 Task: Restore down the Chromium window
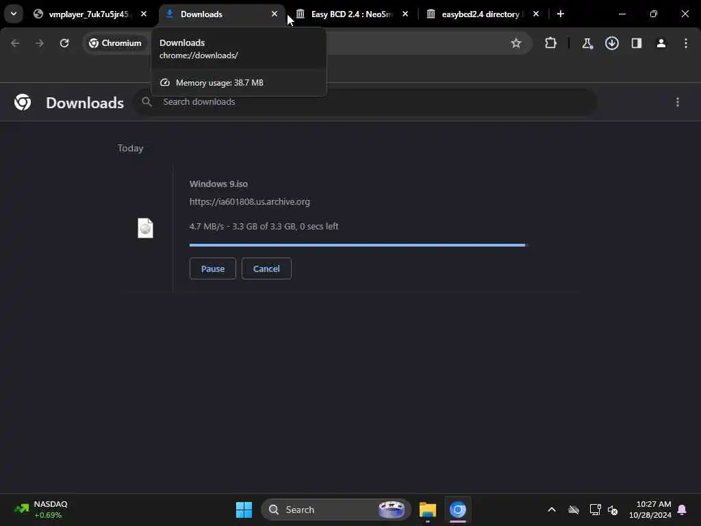click(654, 14)
